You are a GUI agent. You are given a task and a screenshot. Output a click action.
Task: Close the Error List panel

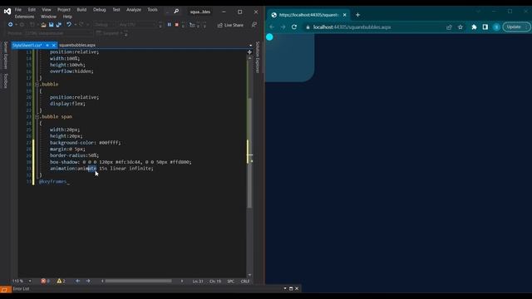(297, 288)
